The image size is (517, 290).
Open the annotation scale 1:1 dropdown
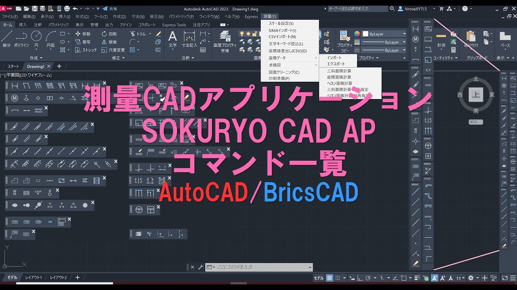460,278
